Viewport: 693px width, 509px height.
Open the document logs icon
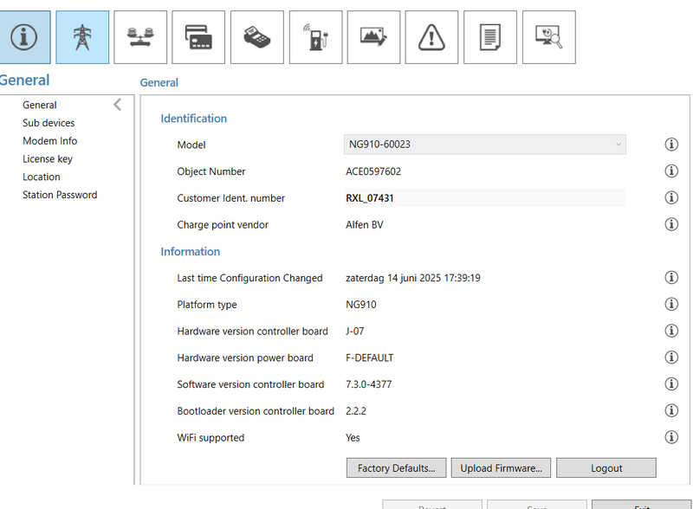tap(490, 37)
